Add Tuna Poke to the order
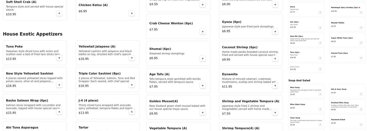 pos(59,58)
